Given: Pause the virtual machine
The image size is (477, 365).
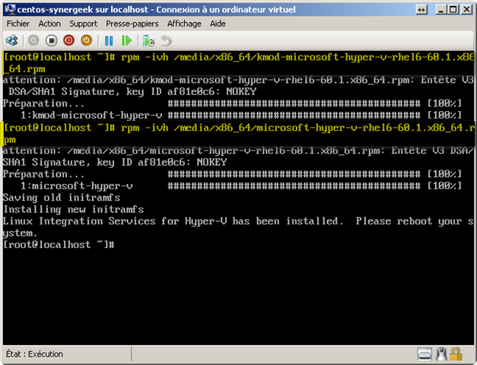Looking at the screenshot, I should pos(109,40).
